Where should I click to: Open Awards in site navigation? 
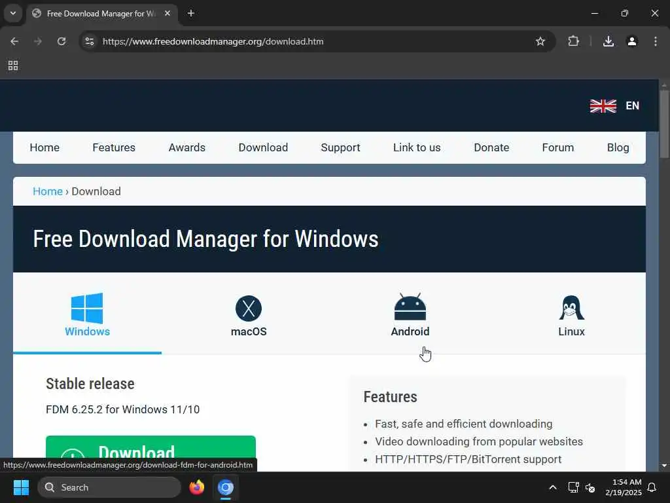[186, 147]
